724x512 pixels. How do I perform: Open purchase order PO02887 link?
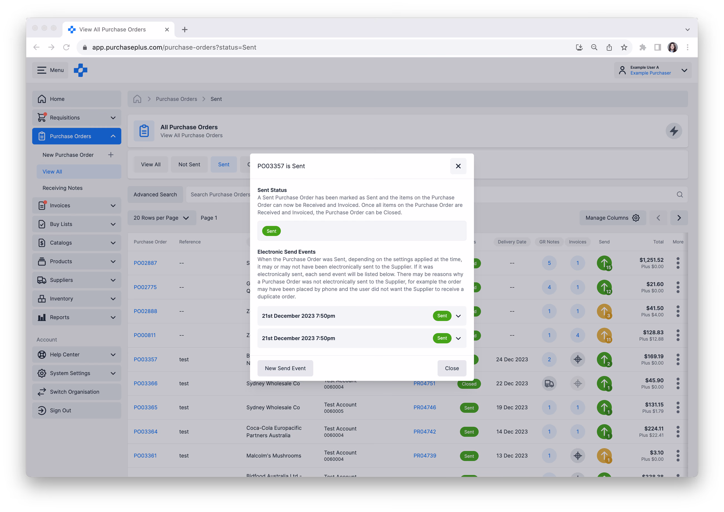point(145,263)
